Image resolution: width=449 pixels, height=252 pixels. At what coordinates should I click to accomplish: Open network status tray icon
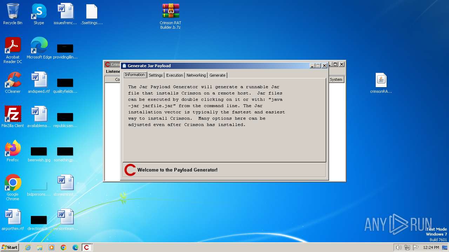tap(407, 247)
